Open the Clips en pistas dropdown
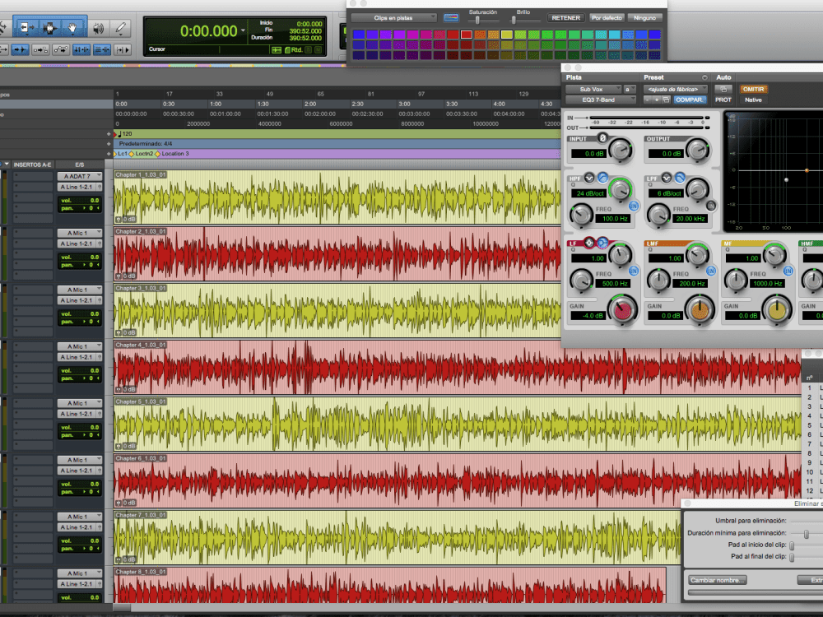The width and height of the screenshot is (823, 617). point(393,18)
